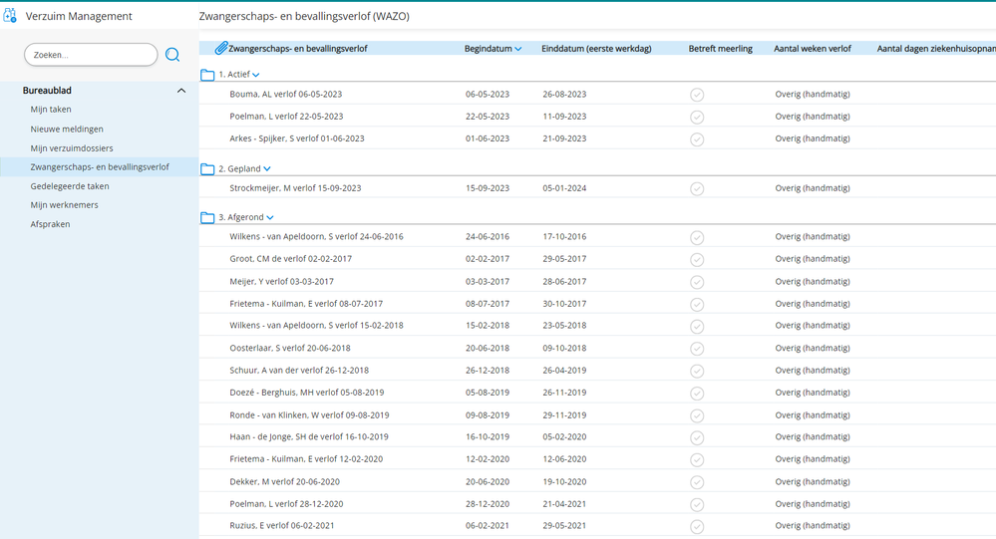
Task: Open the Begindatum sort arrow
Action: click(517, 49)
